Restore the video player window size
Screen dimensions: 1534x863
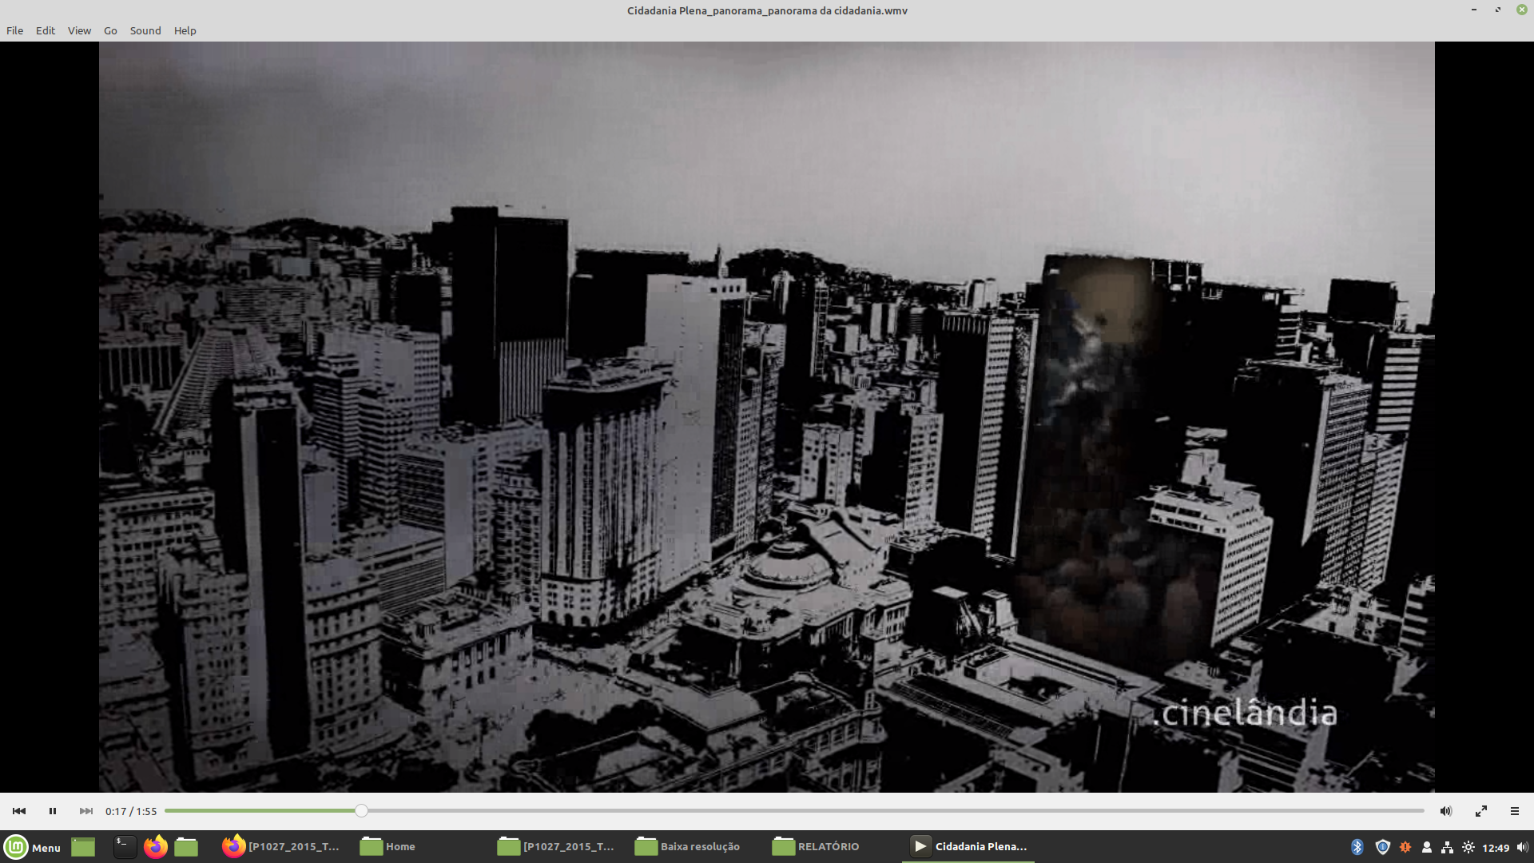pyautogui.click(x=1498, y=10)
